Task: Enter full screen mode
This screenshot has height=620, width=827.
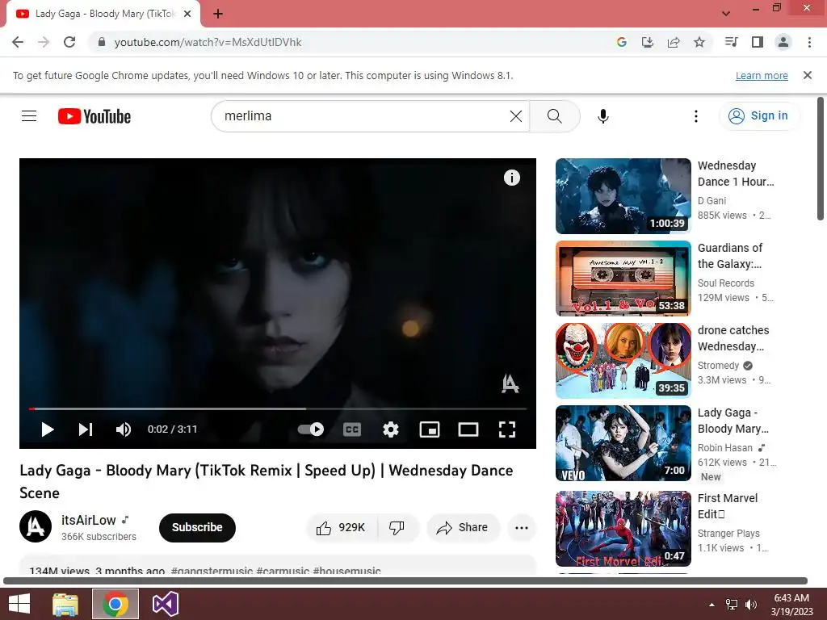Action: pos(507,429)
